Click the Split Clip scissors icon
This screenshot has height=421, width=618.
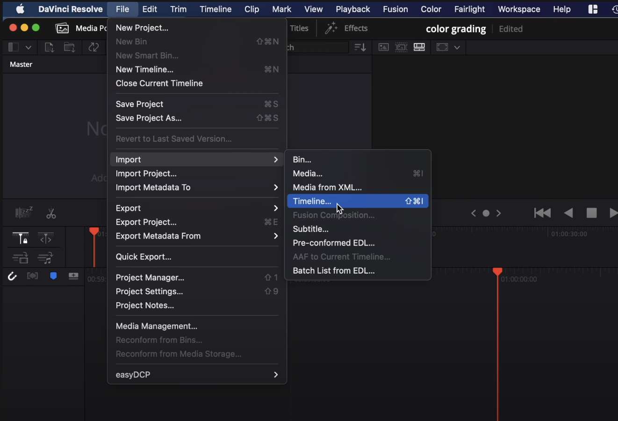pyautogui.click(x=51, y=213)
